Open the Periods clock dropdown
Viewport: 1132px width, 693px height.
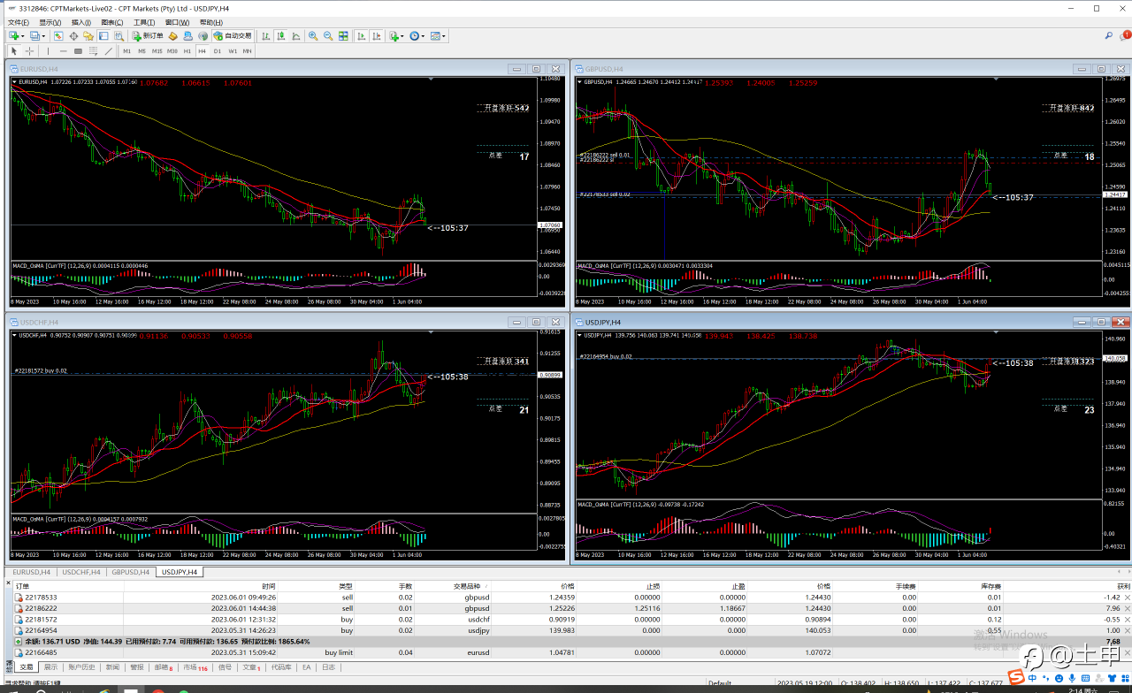tap(417, 36)
